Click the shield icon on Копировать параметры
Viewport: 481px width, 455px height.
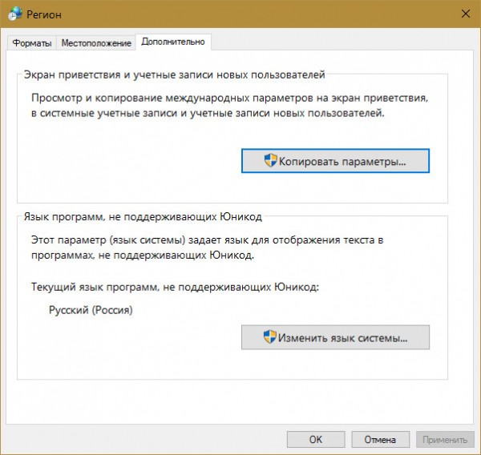pyautogui.click(x=271, y=160)
